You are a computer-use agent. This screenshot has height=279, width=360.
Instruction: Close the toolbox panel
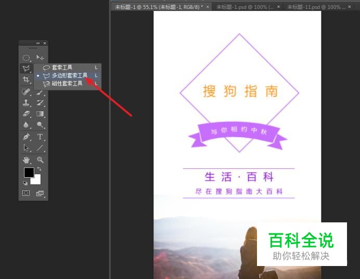click(x=45, y=43)
